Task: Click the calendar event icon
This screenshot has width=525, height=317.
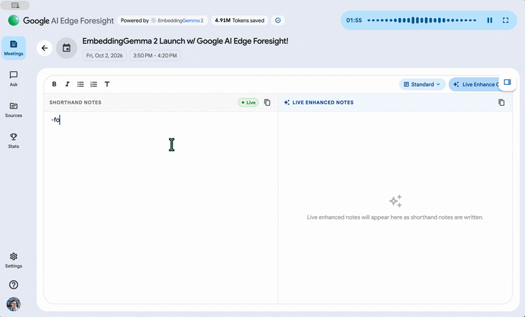Action: point(67,48)
